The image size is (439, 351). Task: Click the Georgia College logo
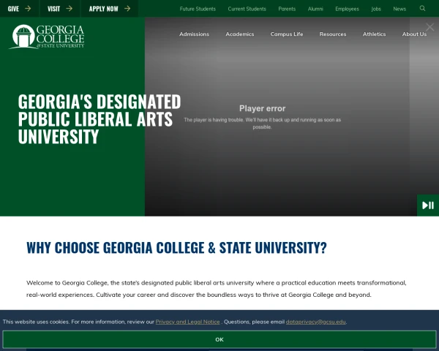pyautogui.click(x=47, y=37)
